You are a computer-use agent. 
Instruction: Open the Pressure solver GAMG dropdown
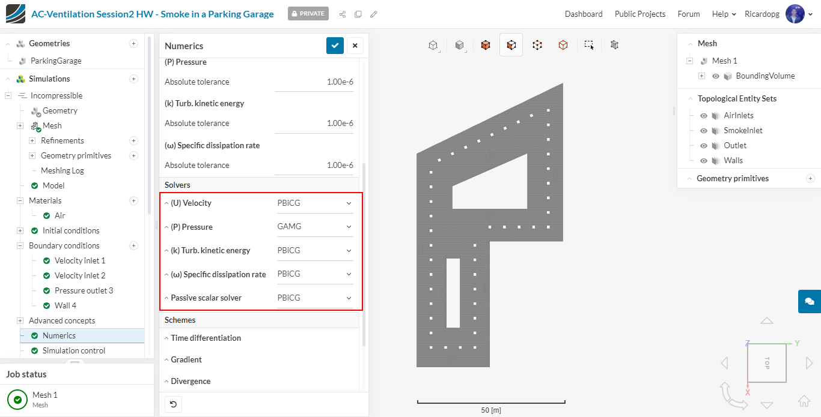(x=314, y=227)
